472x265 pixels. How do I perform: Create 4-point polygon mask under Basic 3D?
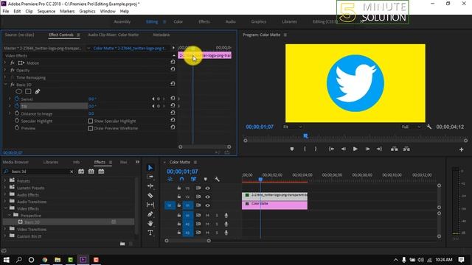[28, 91]
